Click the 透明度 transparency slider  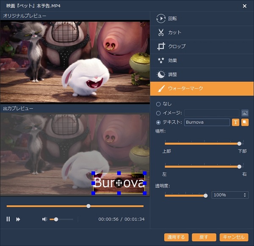[185, 196]
